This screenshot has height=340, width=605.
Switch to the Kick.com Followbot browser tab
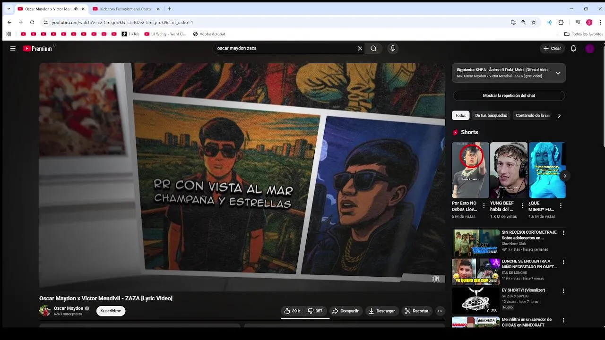(127, 9)
